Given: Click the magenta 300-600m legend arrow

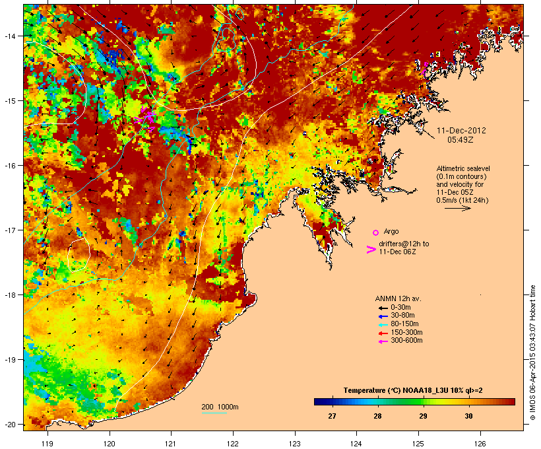Looking at the screenshot, I should tap(383, 341).
